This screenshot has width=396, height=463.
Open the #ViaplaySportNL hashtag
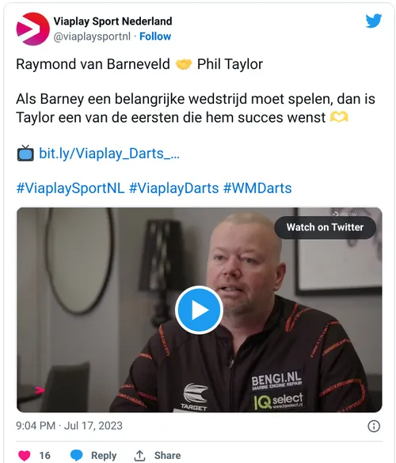pyautogui.click(x=70, y=188)
